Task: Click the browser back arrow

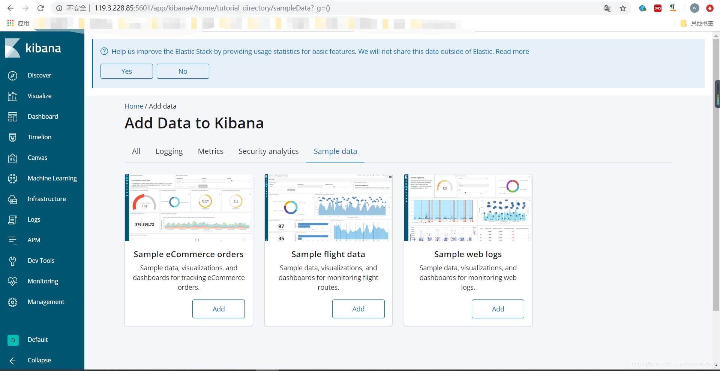Action: pos(10,8)
